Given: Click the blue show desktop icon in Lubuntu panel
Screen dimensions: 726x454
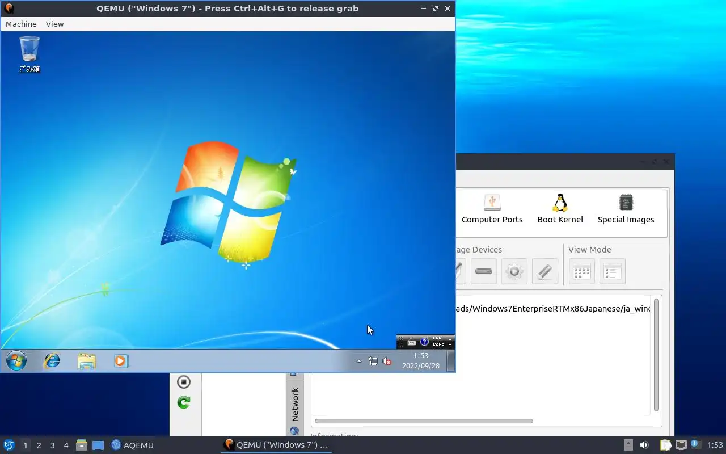Looking at the screenshot, I should [x=98, y=445].
